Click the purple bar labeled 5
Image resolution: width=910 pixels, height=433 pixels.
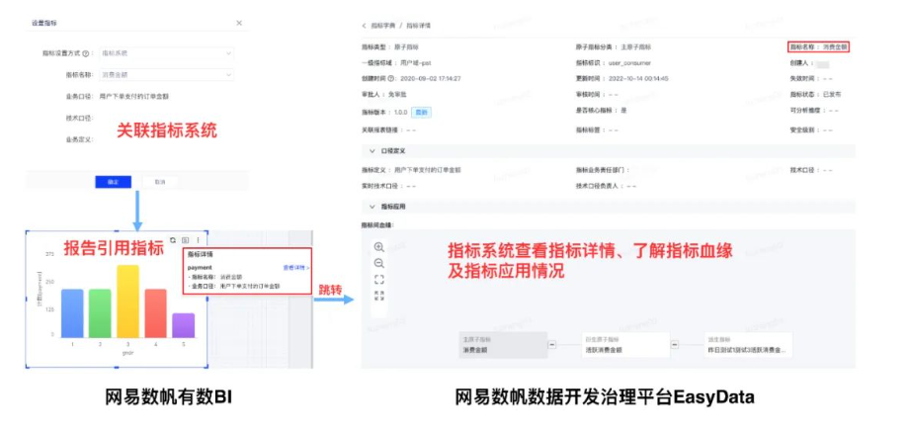(184, 325)
